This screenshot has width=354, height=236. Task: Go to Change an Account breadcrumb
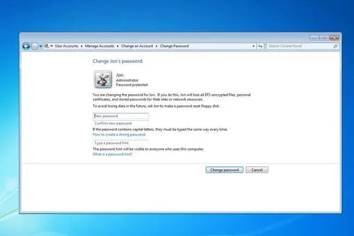point(137,46)
